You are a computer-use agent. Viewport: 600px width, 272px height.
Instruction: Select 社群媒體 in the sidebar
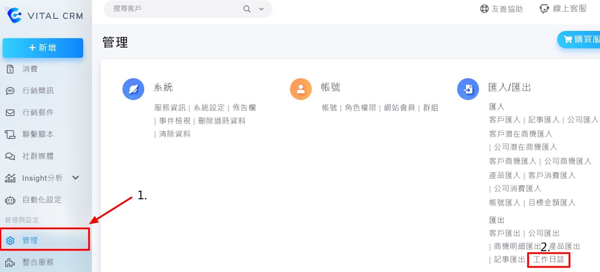click(38, 156)
